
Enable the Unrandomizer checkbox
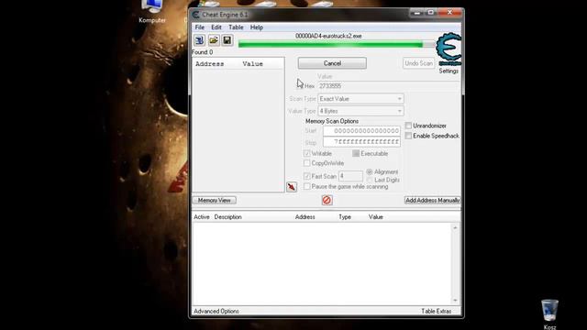[408, 126]
